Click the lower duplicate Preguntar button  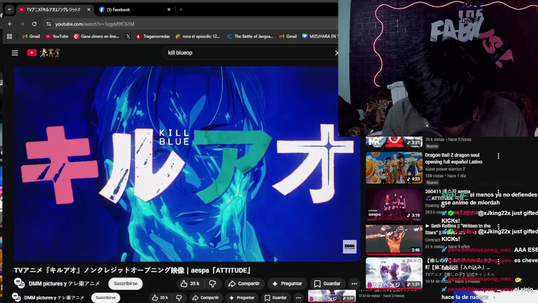coord(241,298)
